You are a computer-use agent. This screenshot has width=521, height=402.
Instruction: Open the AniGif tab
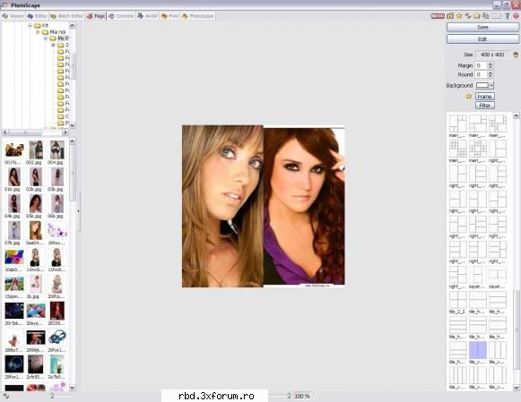click(148, 16)
